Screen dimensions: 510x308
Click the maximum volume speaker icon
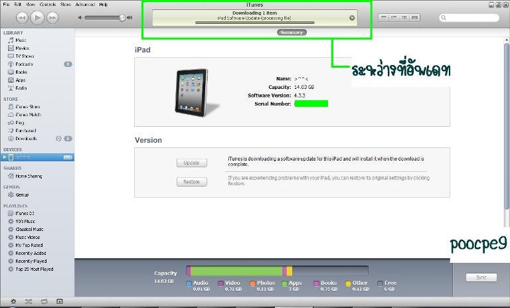[x=129, y=17]
